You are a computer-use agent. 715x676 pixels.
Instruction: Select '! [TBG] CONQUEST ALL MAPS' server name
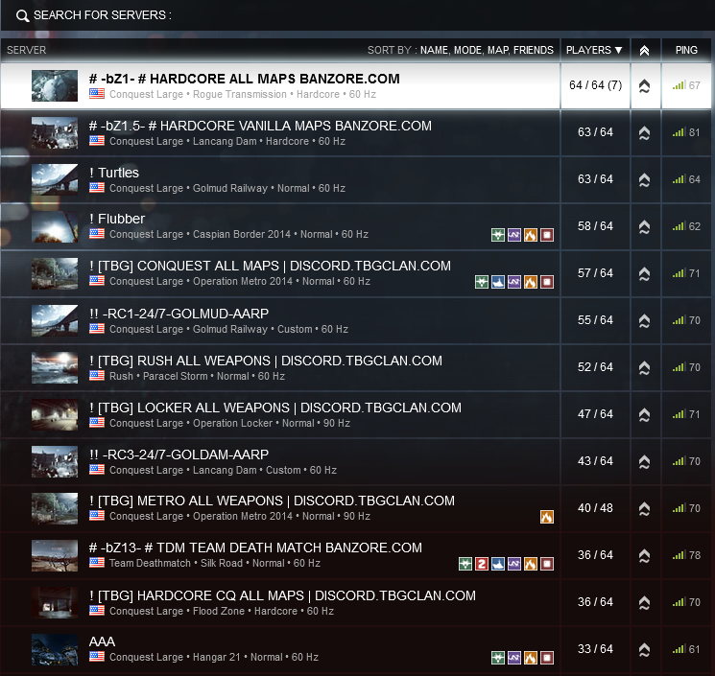[270, 266]
